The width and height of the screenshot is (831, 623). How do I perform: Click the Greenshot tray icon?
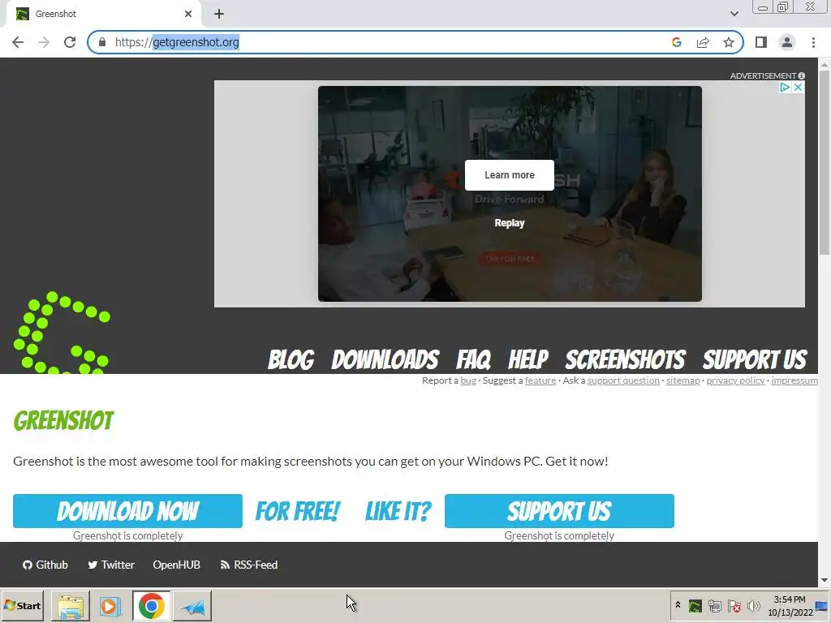[695, 605]
